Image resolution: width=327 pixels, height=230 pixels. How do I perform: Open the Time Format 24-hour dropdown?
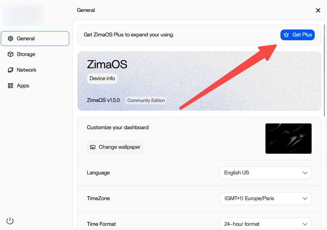(x=265, y=224)
